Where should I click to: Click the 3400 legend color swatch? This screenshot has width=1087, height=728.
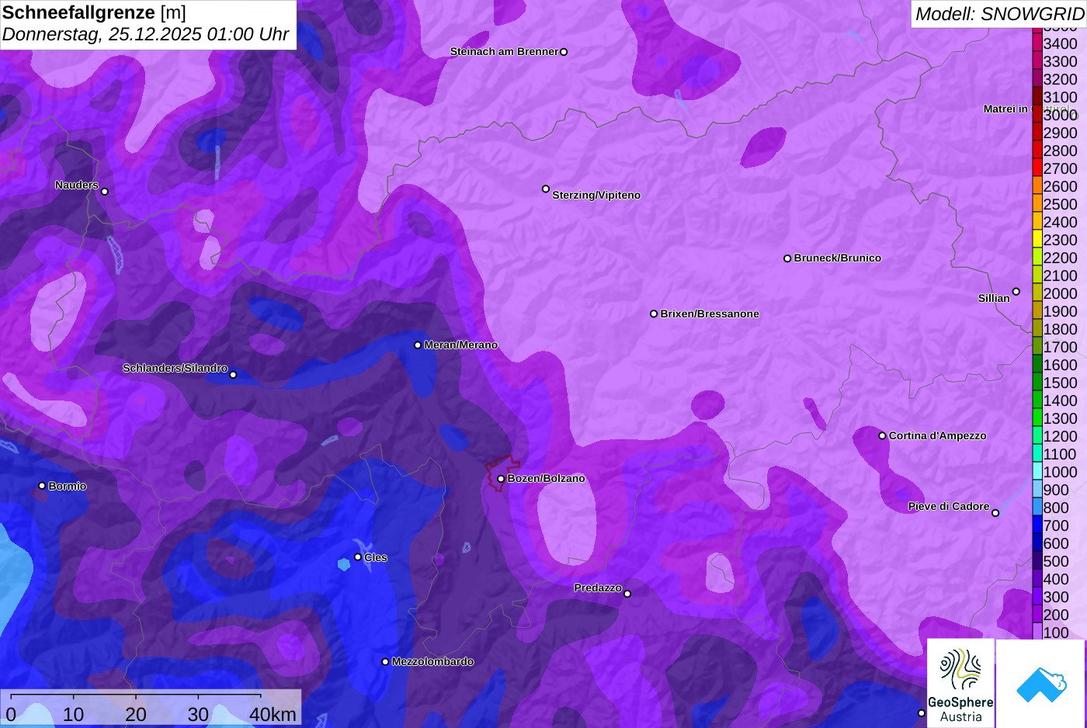click(1037, 43)
